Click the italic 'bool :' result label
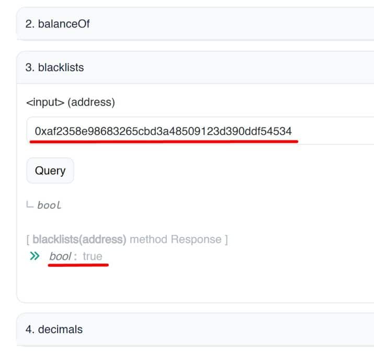 click(x=63, y=256)
